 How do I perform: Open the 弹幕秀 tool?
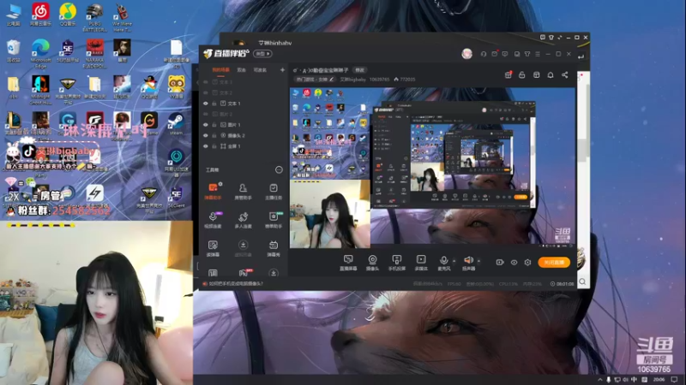tap(274, 248)
